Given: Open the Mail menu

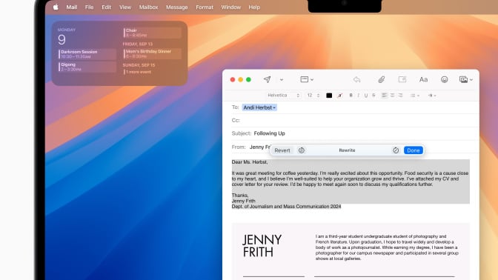Looking at the screenshot, I should [x=71, y=7].
